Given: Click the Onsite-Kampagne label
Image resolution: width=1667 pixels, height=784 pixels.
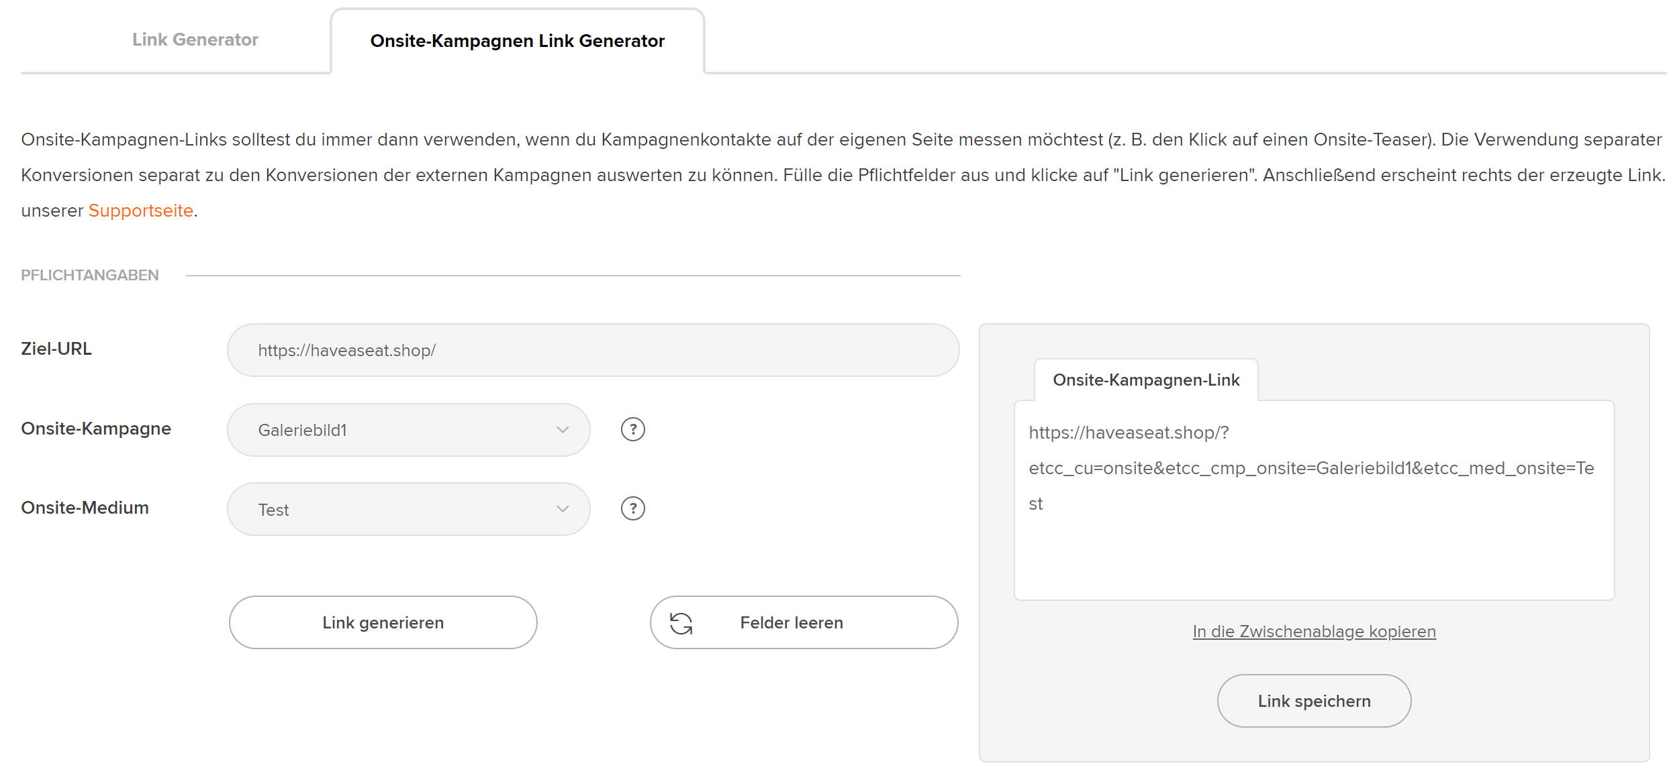Looking at the screenshot, I should pyautogui.click(x=96, y=429).
